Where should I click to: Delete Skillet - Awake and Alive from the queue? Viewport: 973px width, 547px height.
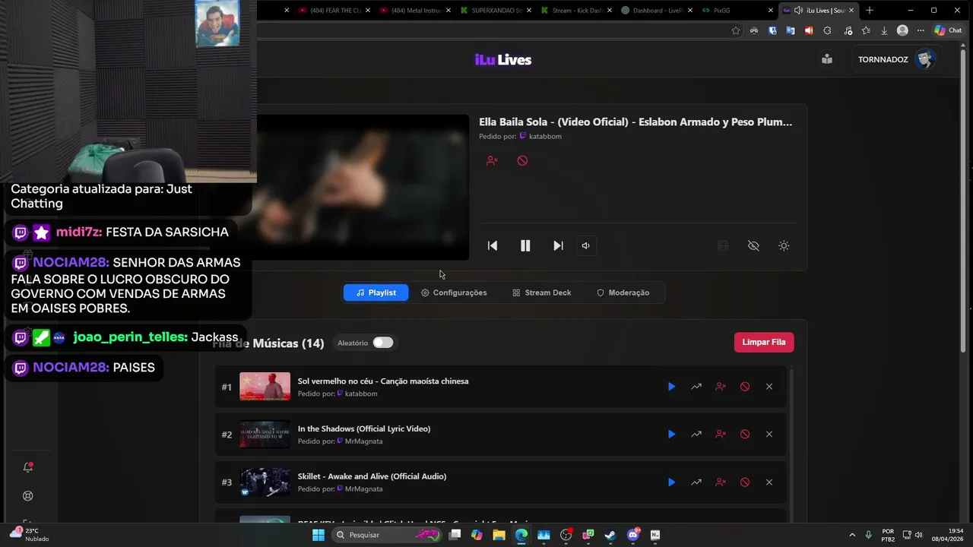click(769, 482)
